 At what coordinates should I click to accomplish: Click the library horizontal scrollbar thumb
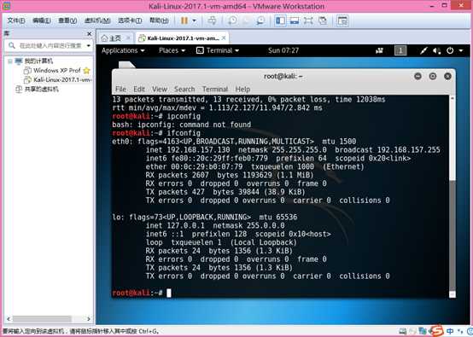[x=42, y=319]
